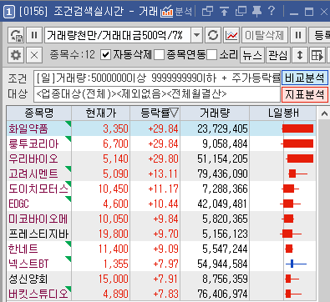Select the 룽투코리아 stock name

[33, 143]
